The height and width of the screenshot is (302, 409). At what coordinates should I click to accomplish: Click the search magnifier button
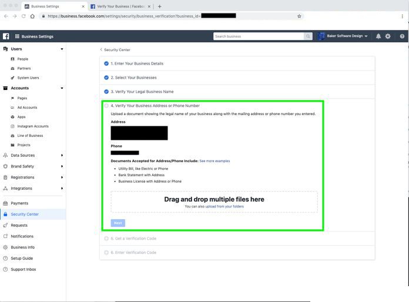tap(308, 36)
